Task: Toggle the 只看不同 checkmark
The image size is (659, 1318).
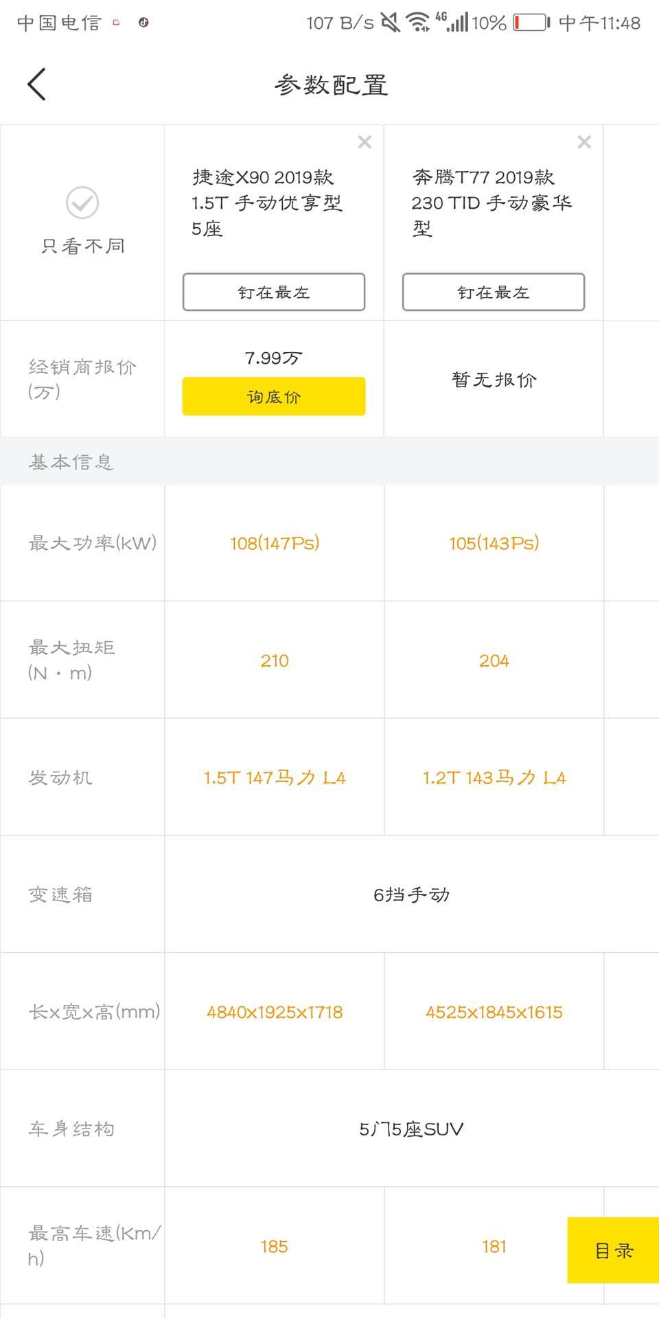Action: point(82,203)
